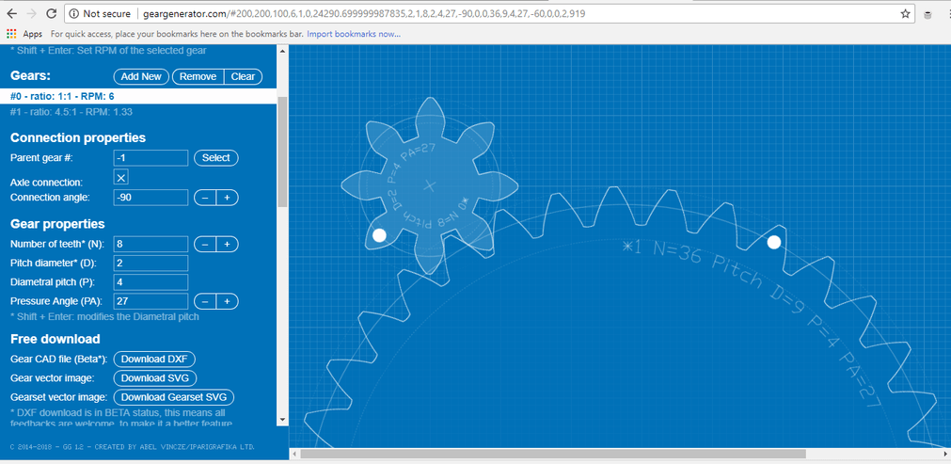The image size is (951, 464).
Task: Click the Gears: heading
Action: coord(30,76)
